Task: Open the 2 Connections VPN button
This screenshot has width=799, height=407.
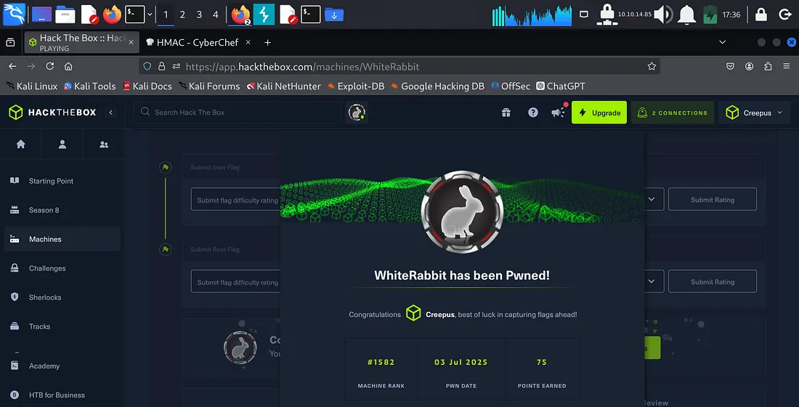Action: pos(673,112)
